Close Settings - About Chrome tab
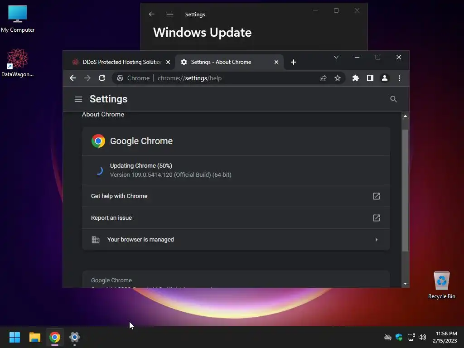Image resolution: width=464 pixels, height=348 pixels. click(276, 62)
